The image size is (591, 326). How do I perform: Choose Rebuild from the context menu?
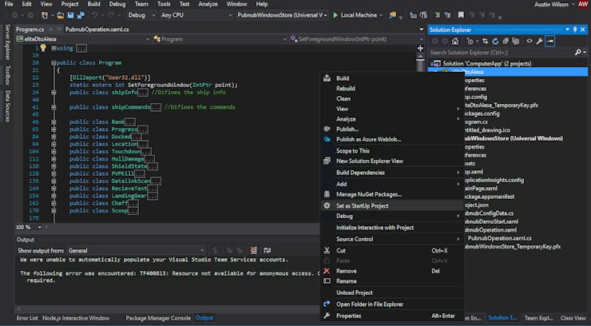[391, 88]
